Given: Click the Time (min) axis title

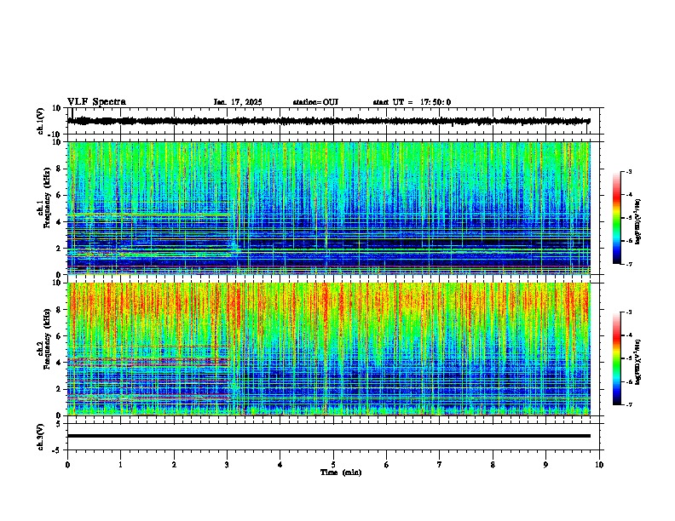Looking at the screenshot, I should pos(341,472).
